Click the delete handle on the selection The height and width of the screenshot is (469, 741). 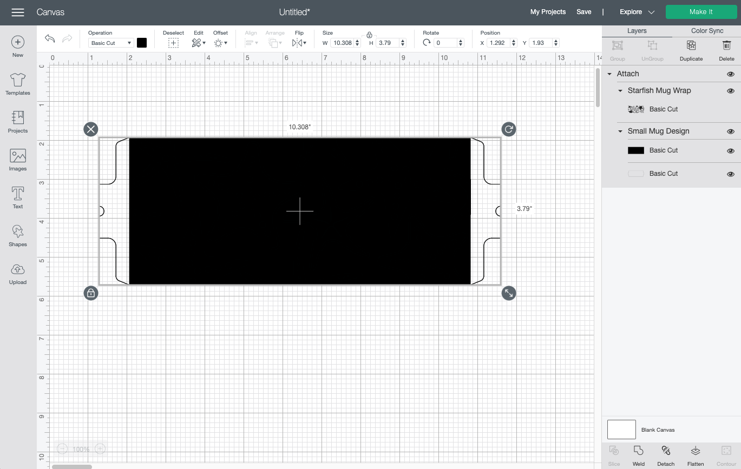(x=91, y=129)
